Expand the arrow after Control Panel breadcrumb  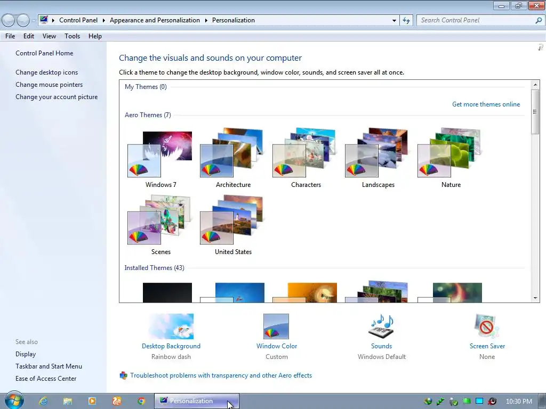click(104, 21)
